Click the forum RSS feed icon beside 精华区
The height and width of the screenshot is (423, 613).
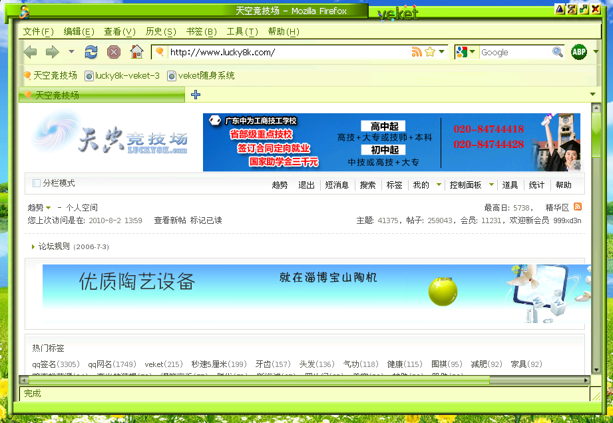coord(578,207)
